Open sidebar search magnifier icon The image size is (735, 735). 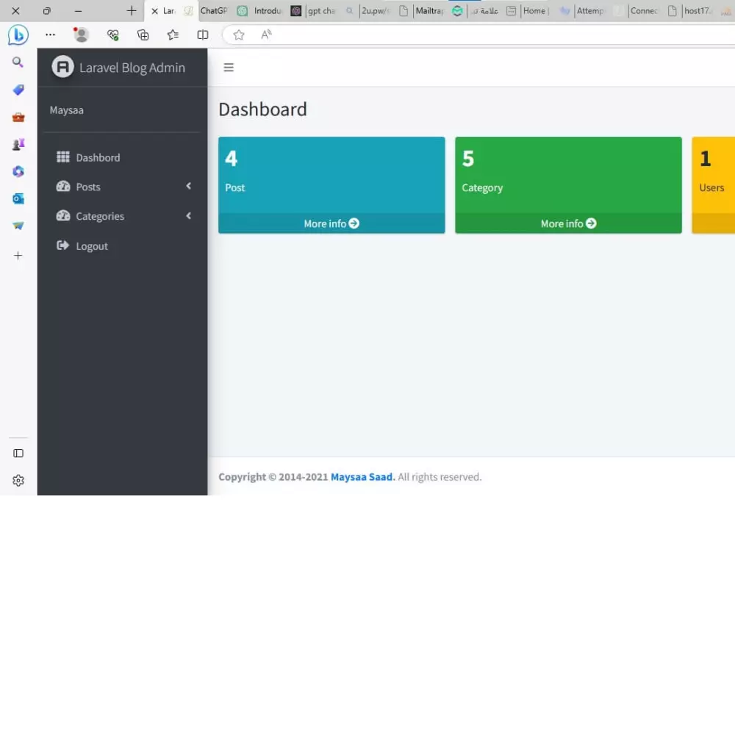tap(18, 62)
